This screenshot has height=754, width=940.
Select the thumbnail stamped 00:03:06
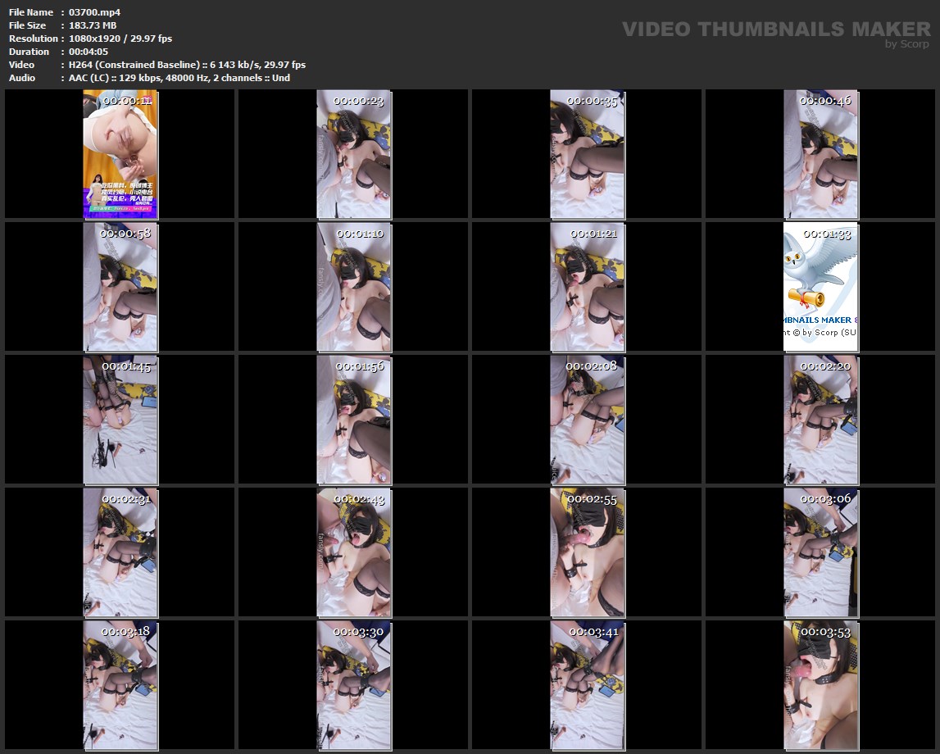pyautogui.click(x=820, y=552)
